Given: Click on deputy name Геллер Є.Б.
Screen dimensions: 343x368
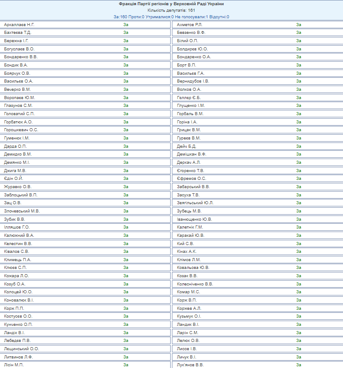Looking at the screenshot, I should (189, 98).
